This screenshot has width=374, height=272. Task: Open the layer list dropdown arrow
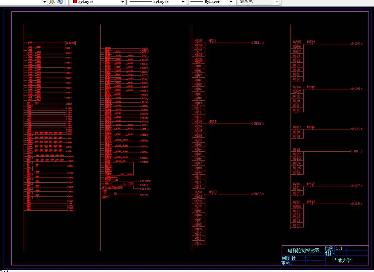coord(44,2)
